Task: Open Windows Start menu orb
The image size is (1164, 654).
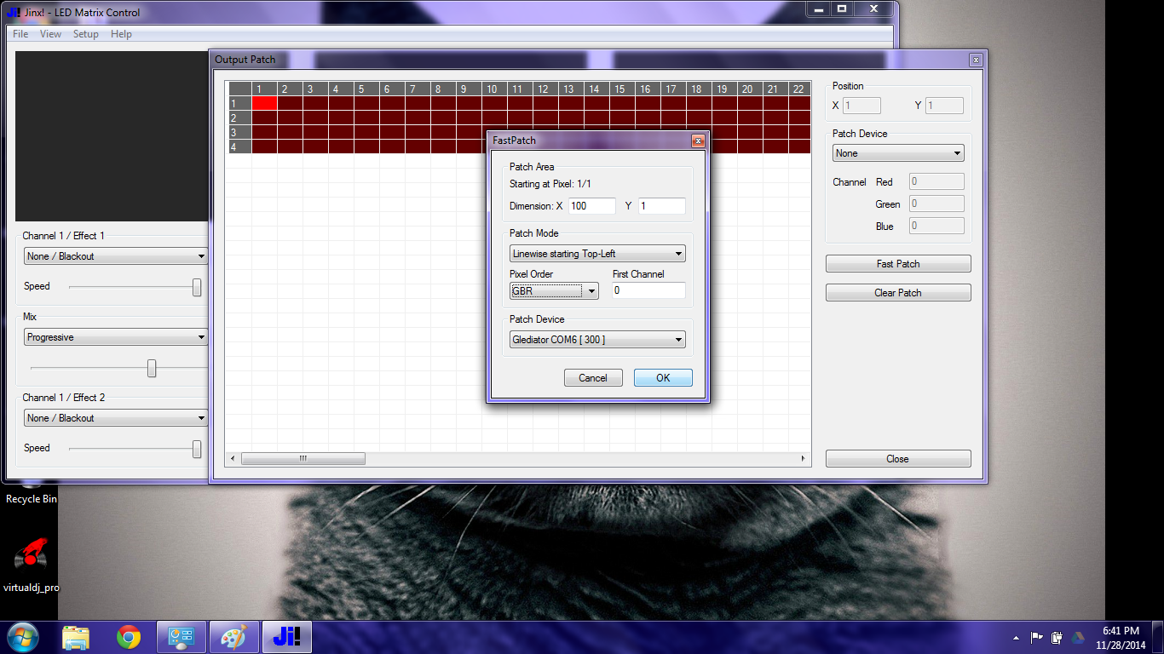Action: pyautogui.click(x=21, y=637)
